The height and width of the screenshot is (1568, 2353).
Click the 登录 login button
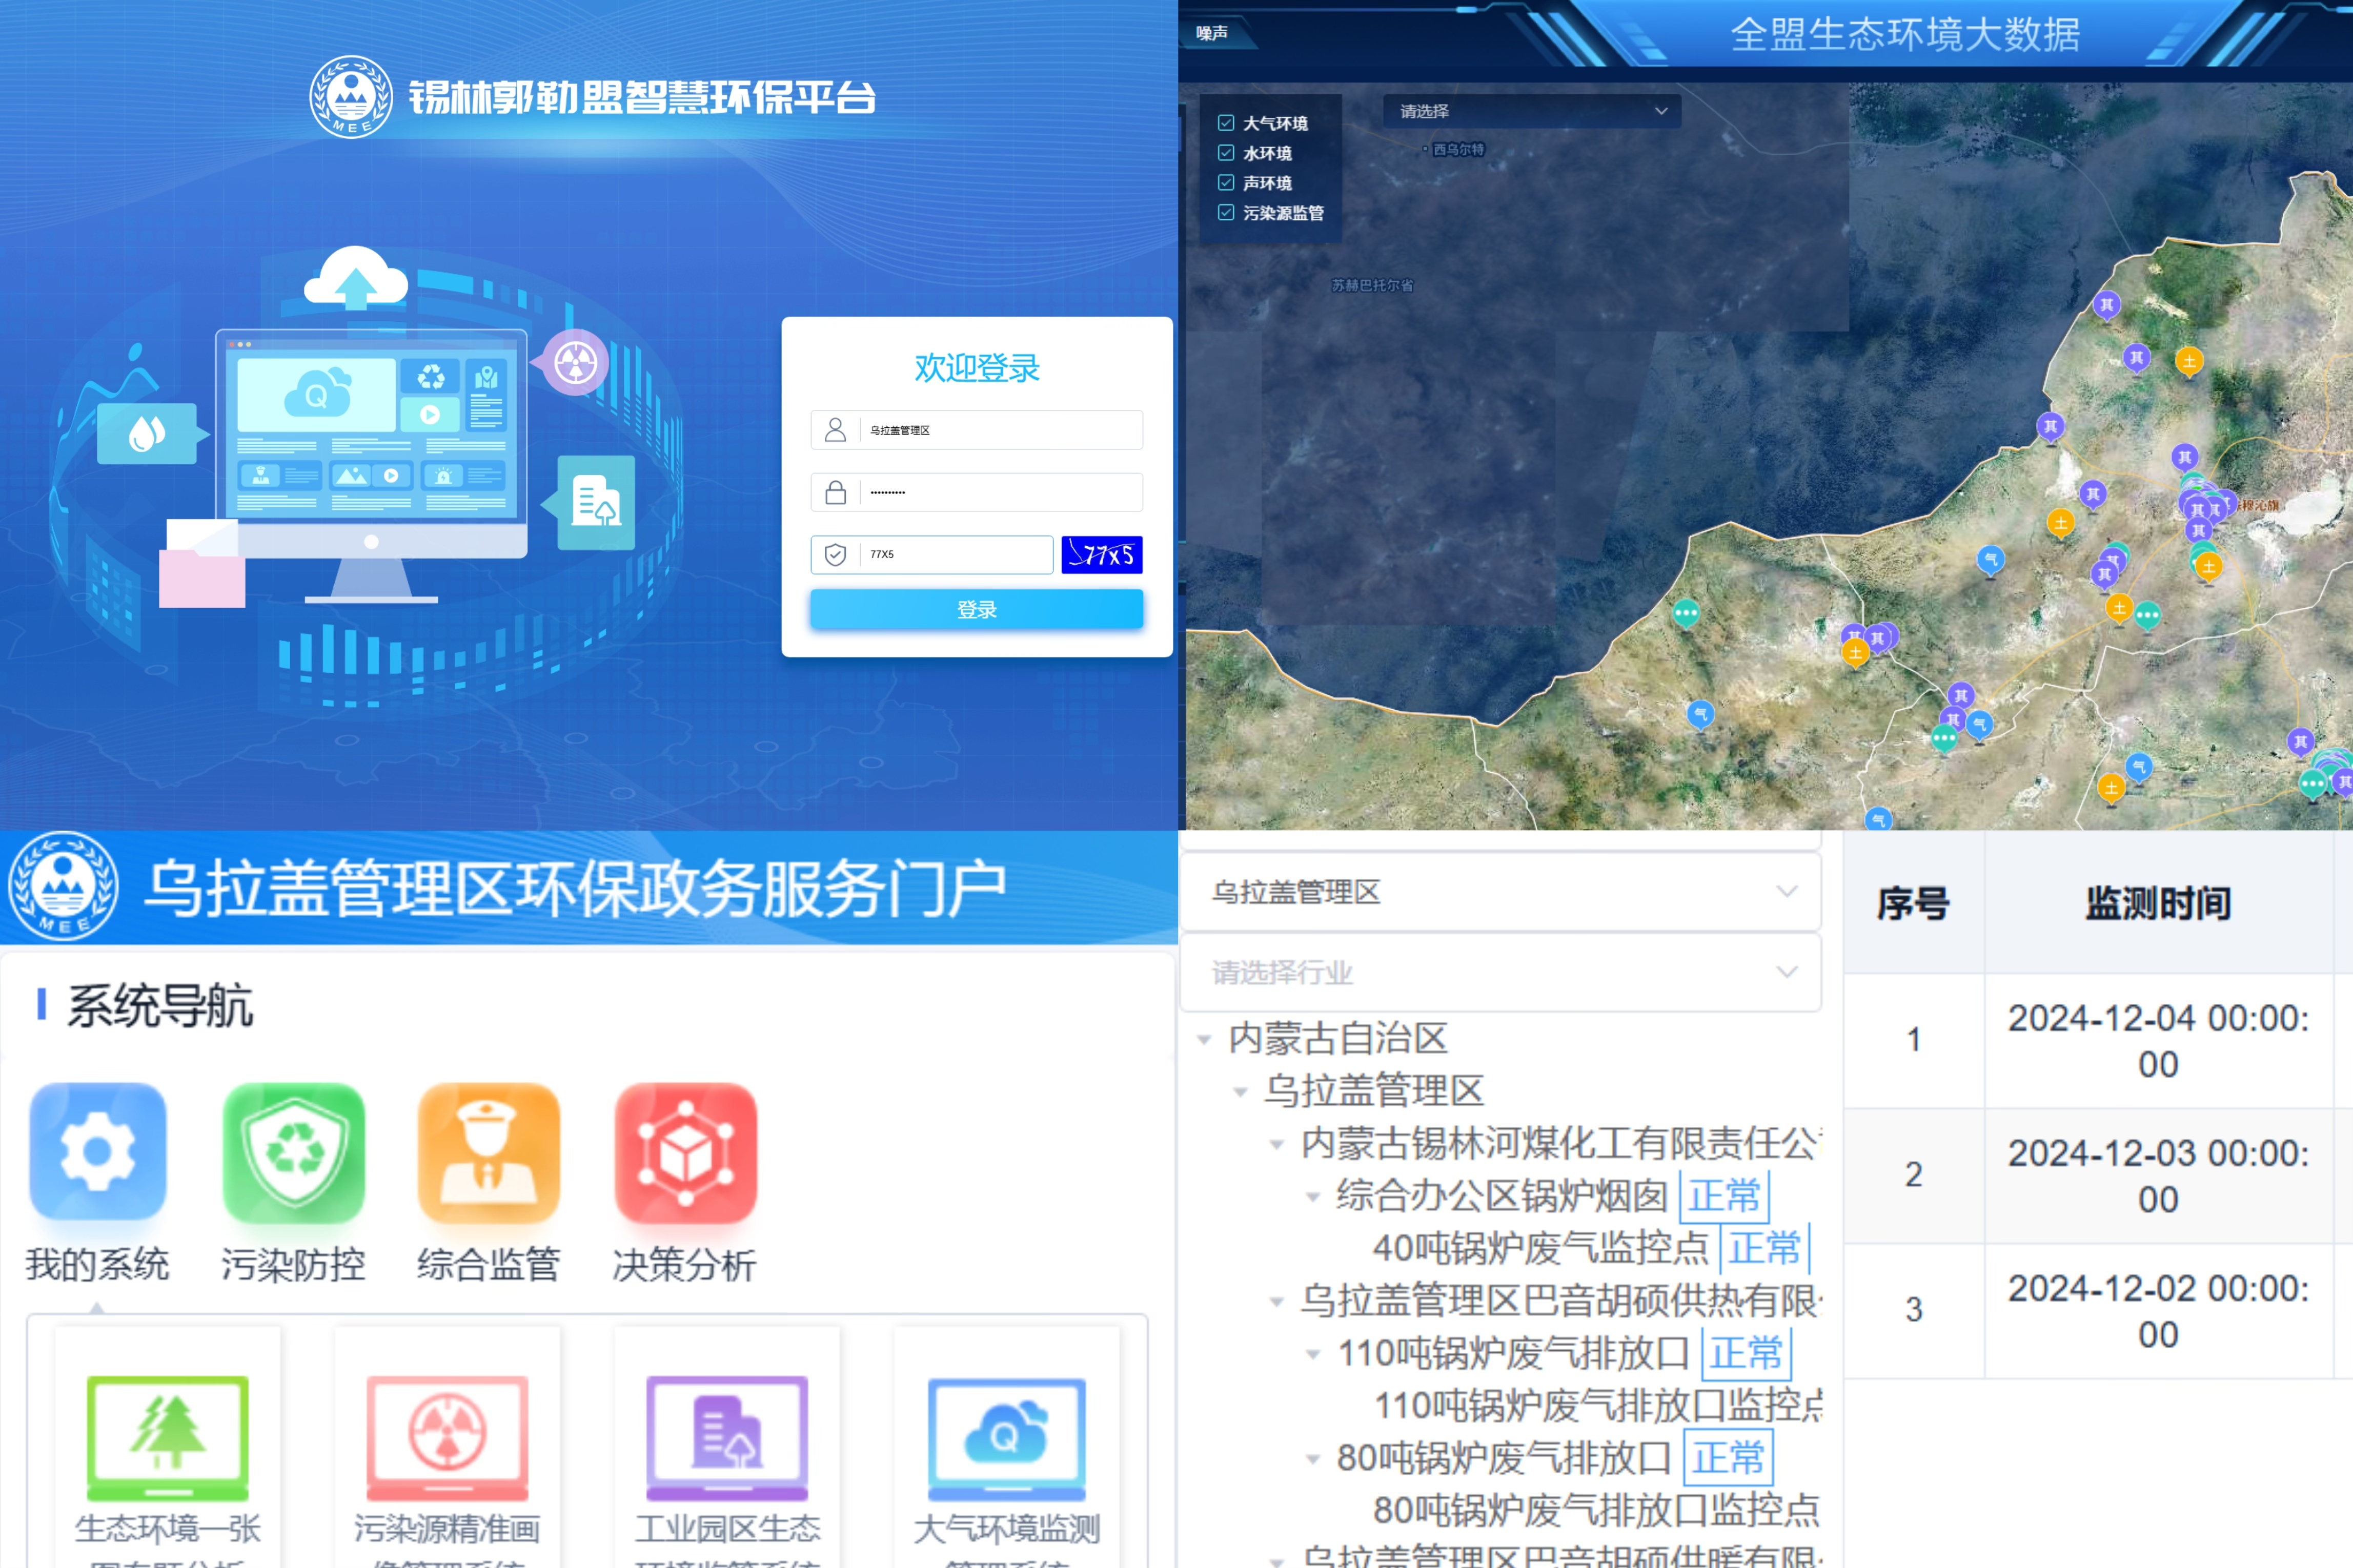click(976, 609)
